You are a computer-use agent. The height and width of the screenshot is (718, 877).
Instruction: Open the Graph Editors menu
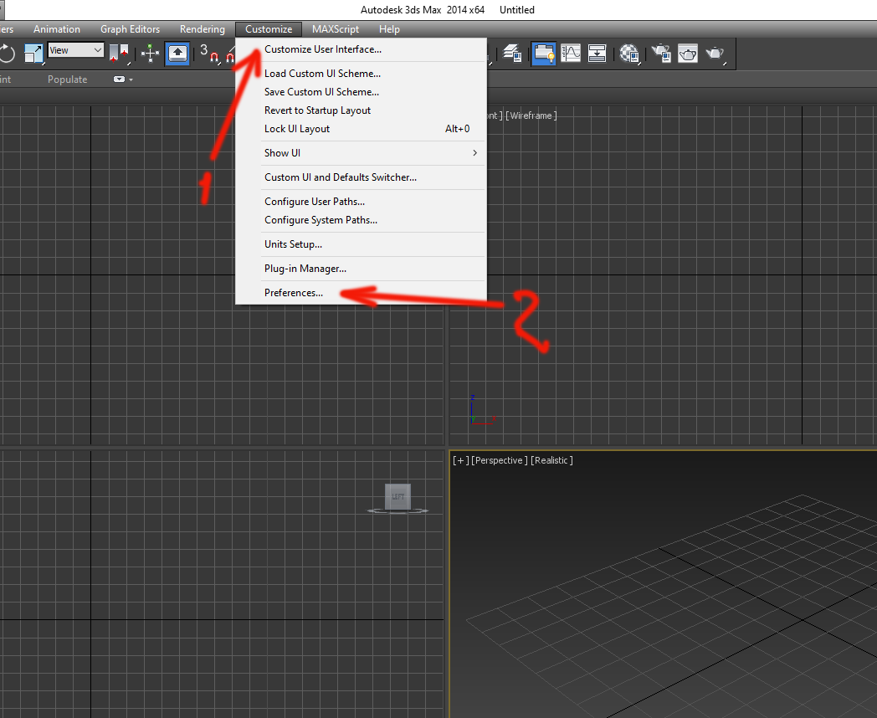(x=130, y=29)
